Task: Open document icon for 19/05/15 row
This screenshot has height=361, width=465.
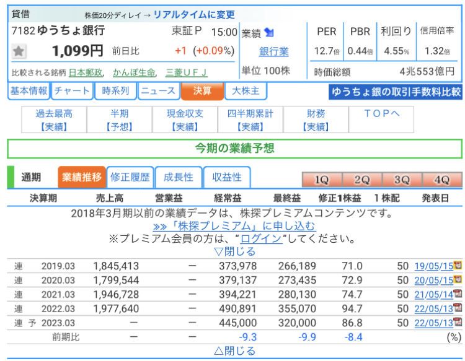Action: (x=458, y=265)
